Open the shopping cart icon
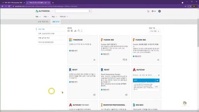This screenshot has width=199, height=112. (148, 11)
